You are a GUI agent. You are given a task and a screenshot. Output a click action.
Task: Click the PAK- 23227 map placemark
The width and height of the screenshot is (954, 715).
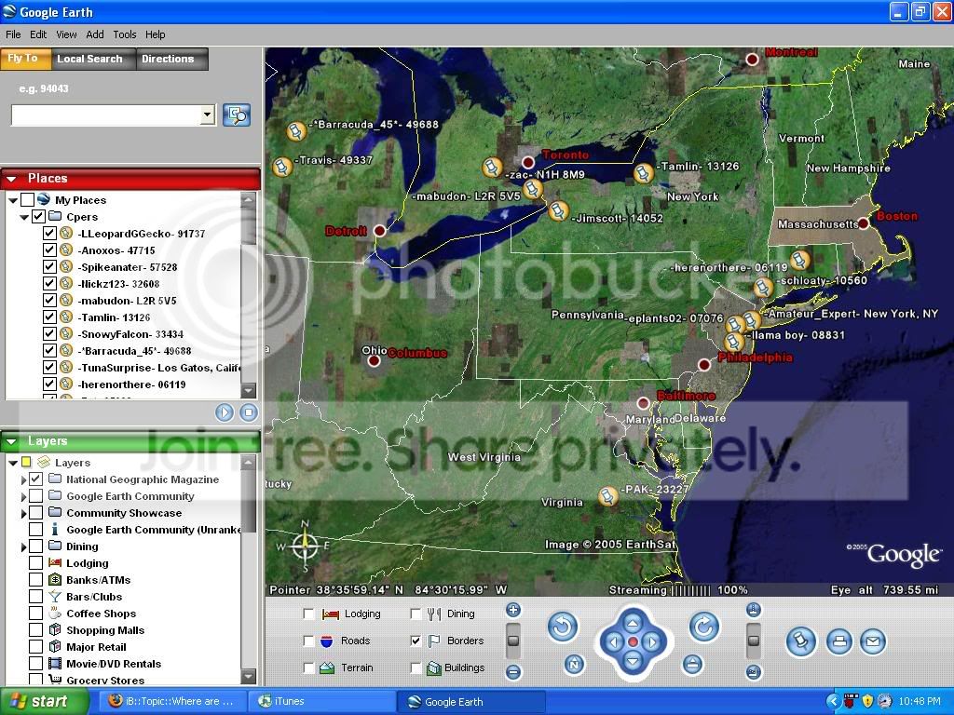pos(607,495)
